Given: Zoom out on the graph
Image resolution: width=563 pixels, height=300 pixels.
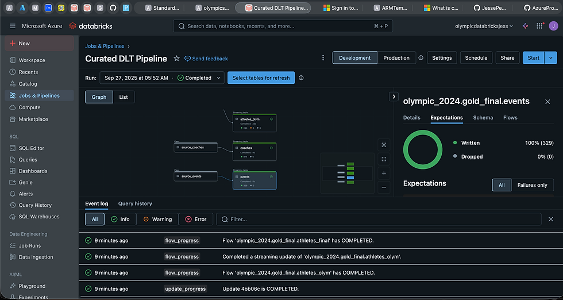Looking at the screenshot, I should pos(384,187).
